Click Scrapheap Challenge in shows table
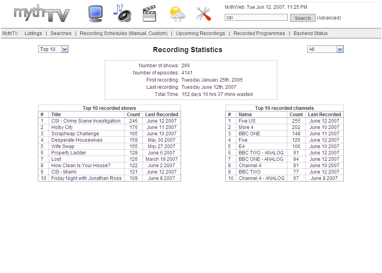 [x=75, y=134]
